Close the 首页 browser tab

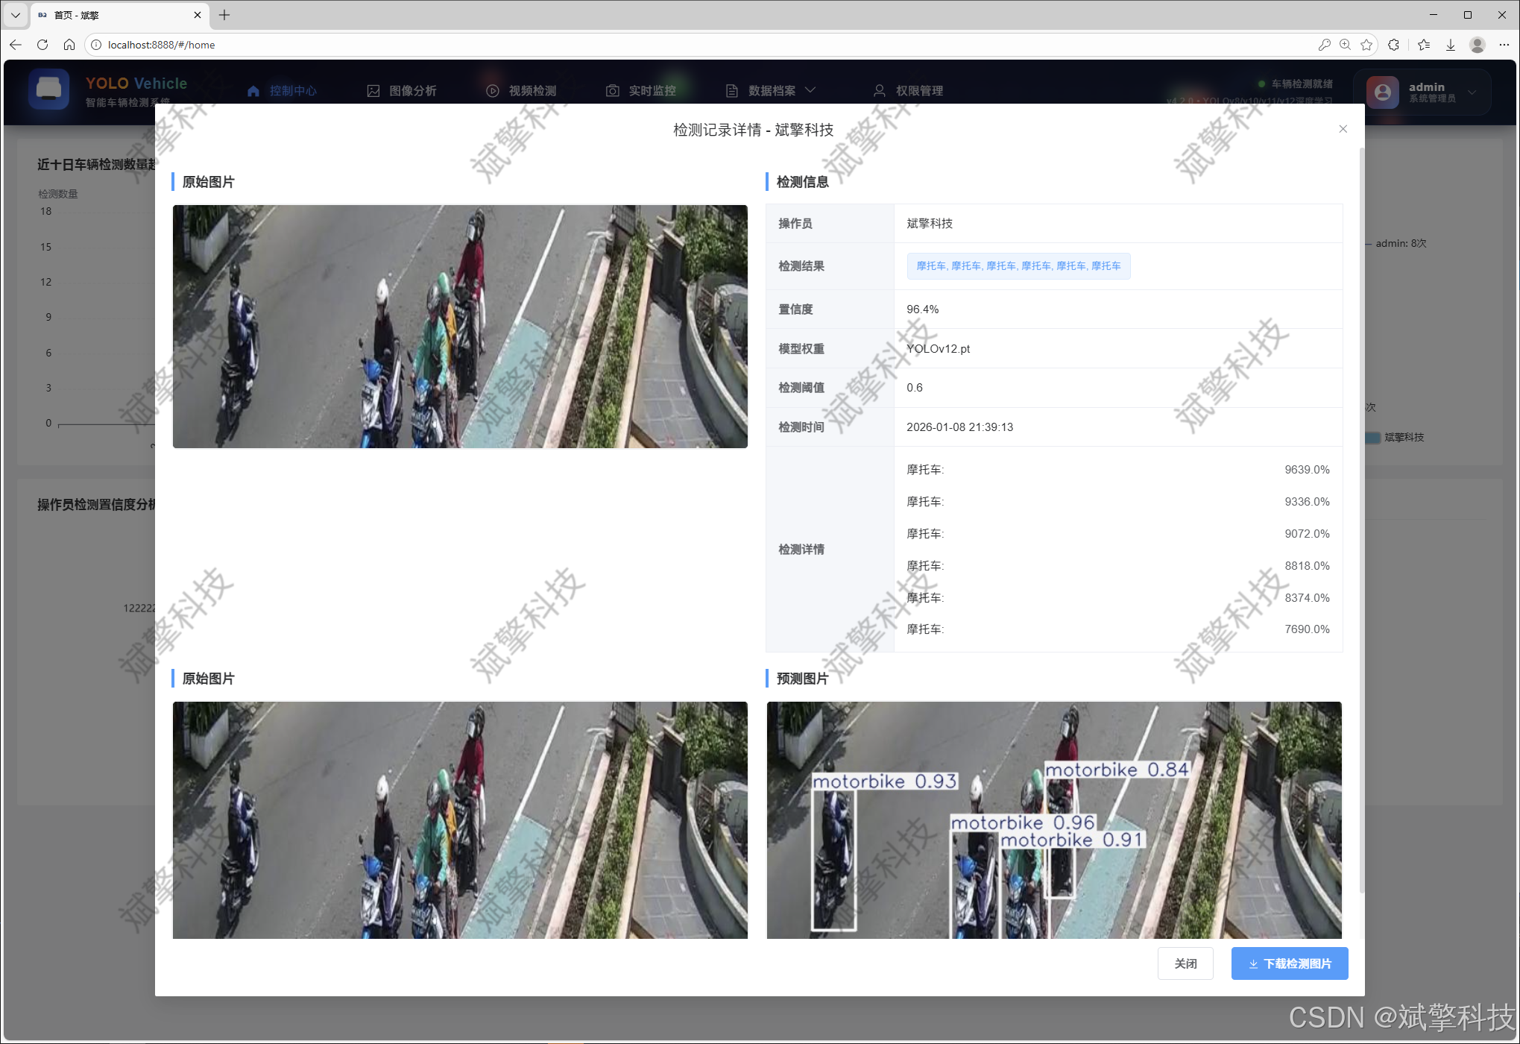pyautogui.click(x=198, y=15)
